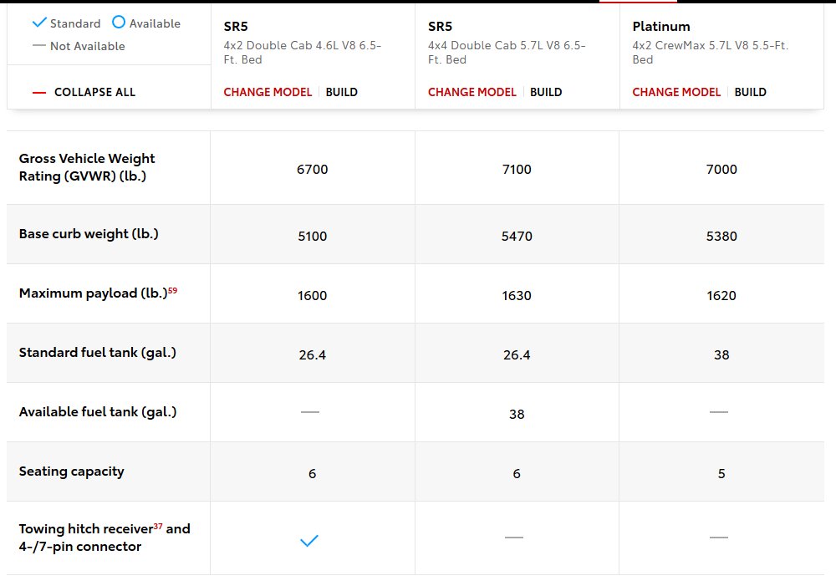Open footnote 59 on Maximum payload

[x=173, y=291]
